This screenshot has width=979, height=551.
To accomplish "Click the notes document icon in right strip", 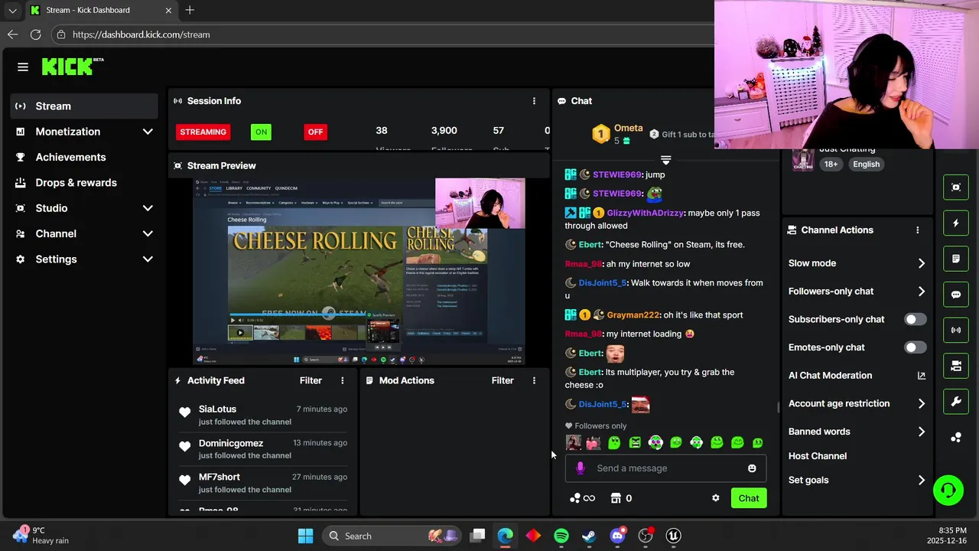I will click(956, 259).
